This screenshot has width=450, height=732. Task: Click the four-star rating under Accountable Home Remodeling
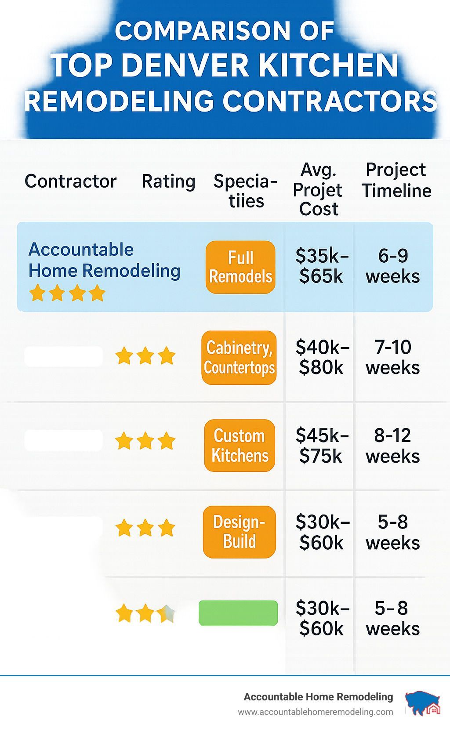click(67, 293)
